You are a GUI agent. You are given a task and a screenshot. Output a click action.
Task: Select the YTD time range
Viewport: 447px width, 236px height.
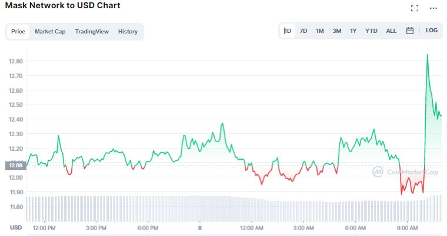point(371,31)
